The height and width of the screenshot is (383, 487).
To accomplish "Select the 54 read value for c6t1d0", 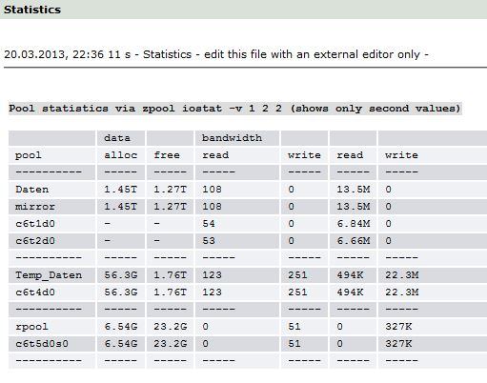I will click(209, 224).
